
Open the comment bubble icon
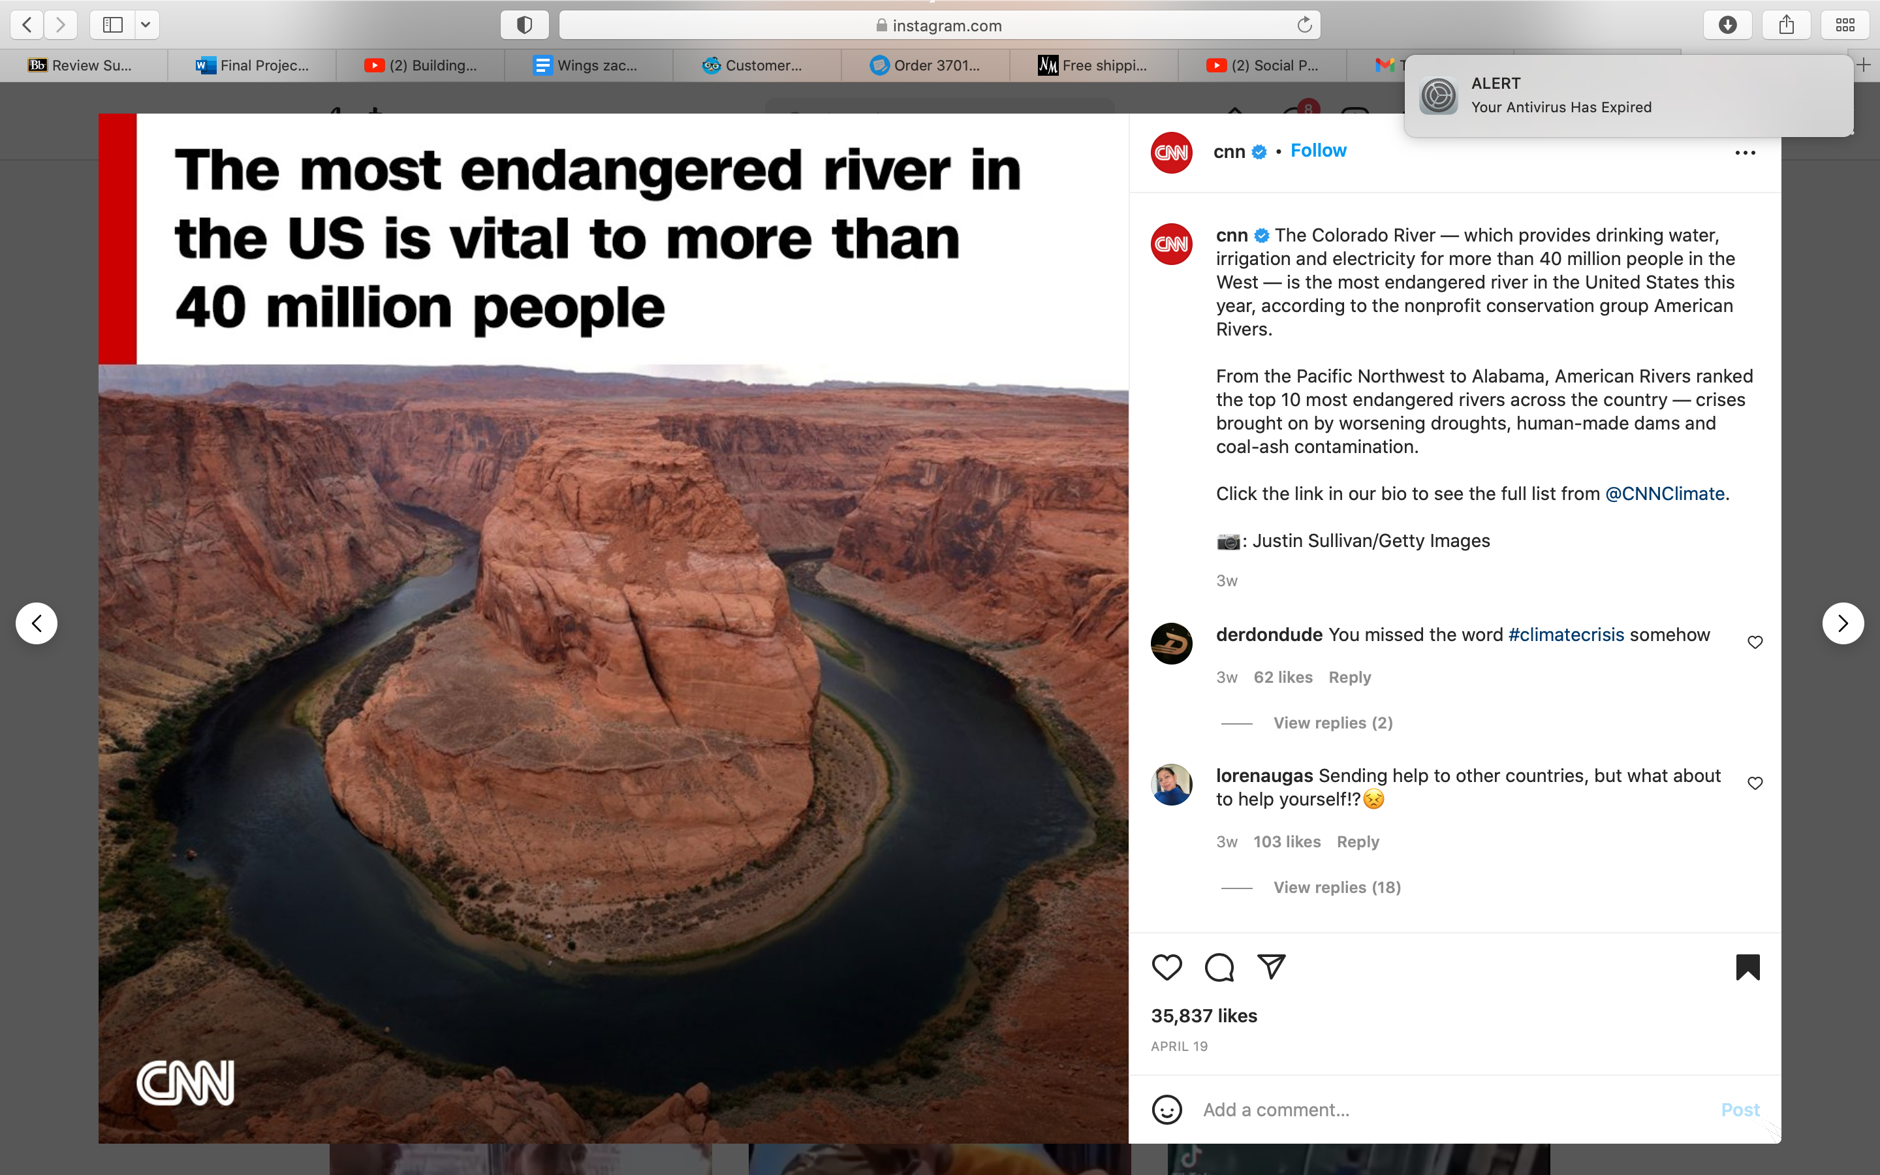[x=1219, y=967]
